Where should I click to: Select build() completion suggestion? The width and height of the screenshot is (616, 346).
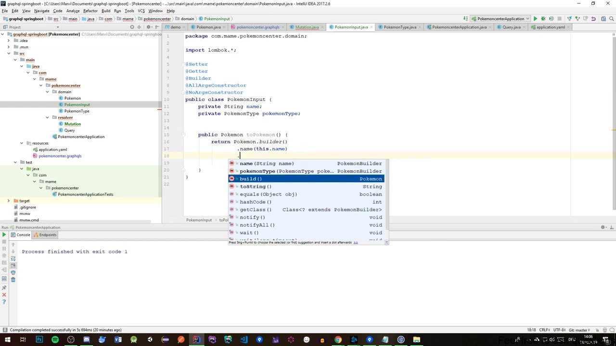pos(306,179)
